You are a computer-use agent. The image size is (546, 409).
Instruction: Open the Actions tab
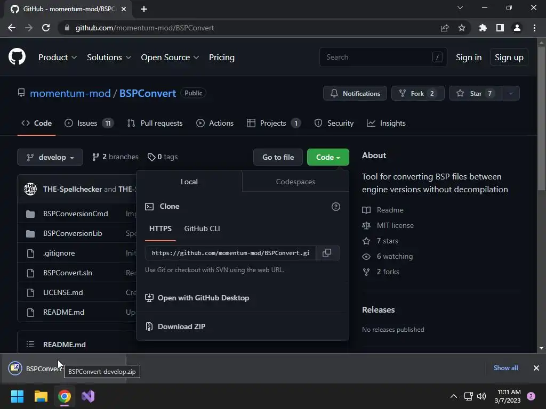(215, 123)
